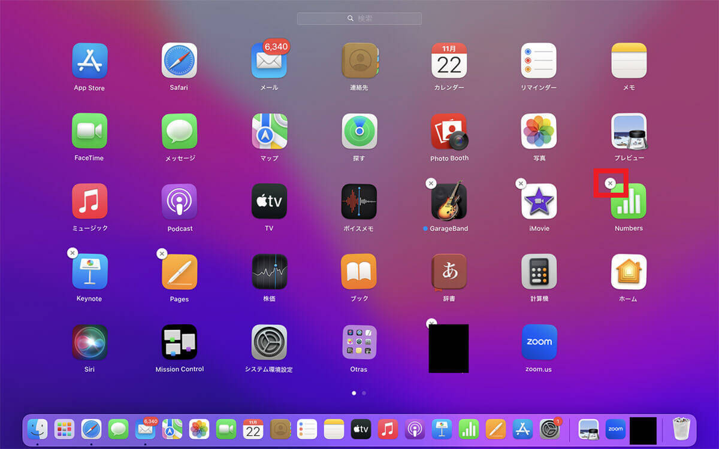Open the Trash in the Dock
719x449 pixels.
[681, 429]
